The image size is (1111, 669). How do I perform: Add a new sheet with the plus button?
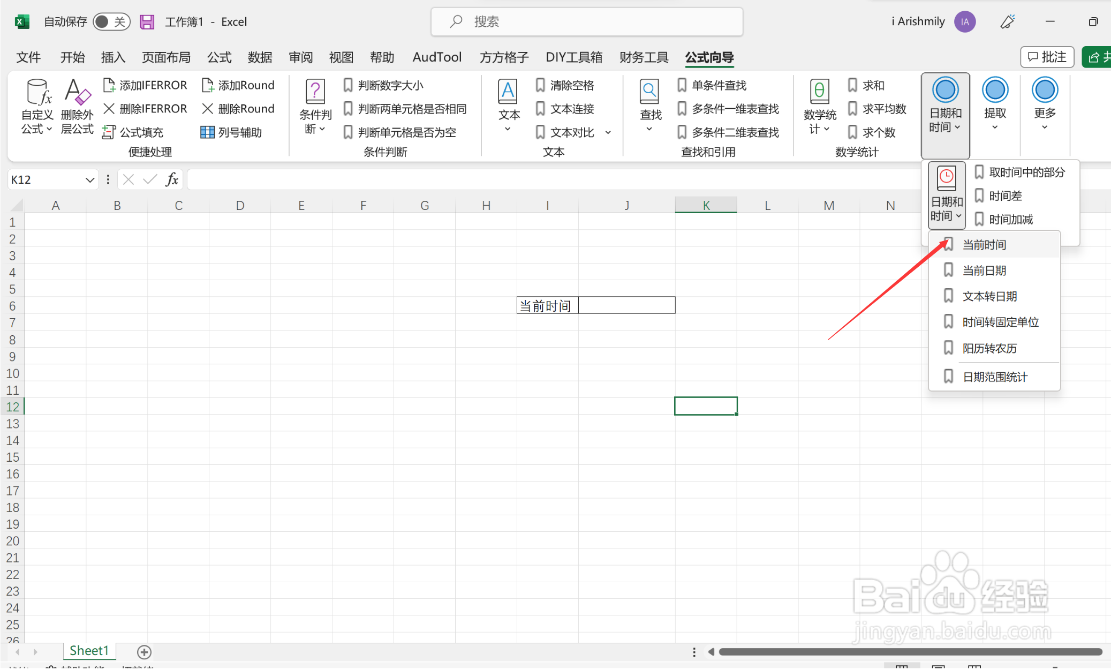(x=143, y=652)
